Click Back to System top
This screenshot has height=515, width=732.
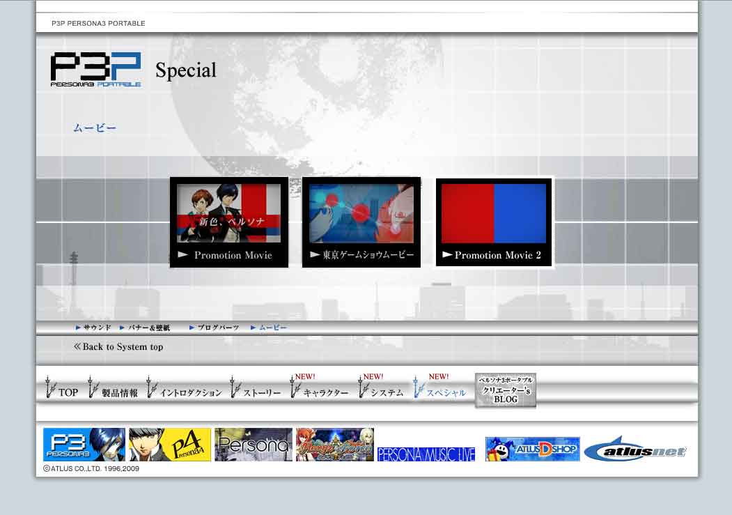tap(118, 347)
